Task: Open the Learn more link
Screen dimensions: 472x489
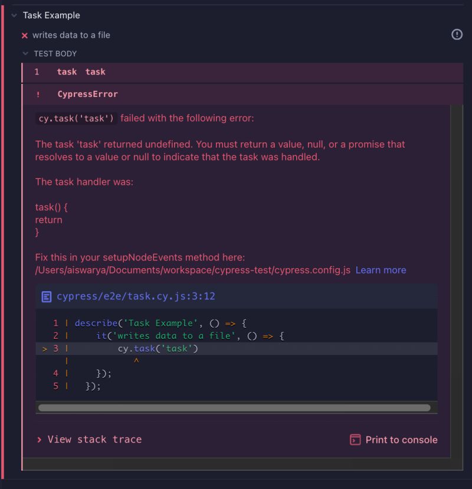Action: click(381, 270)
